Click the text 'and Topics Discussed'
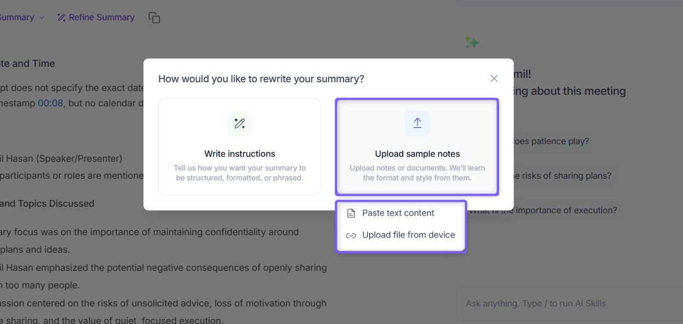The width and height of the screenshot is (683, 324). click(x=47, y=203)
